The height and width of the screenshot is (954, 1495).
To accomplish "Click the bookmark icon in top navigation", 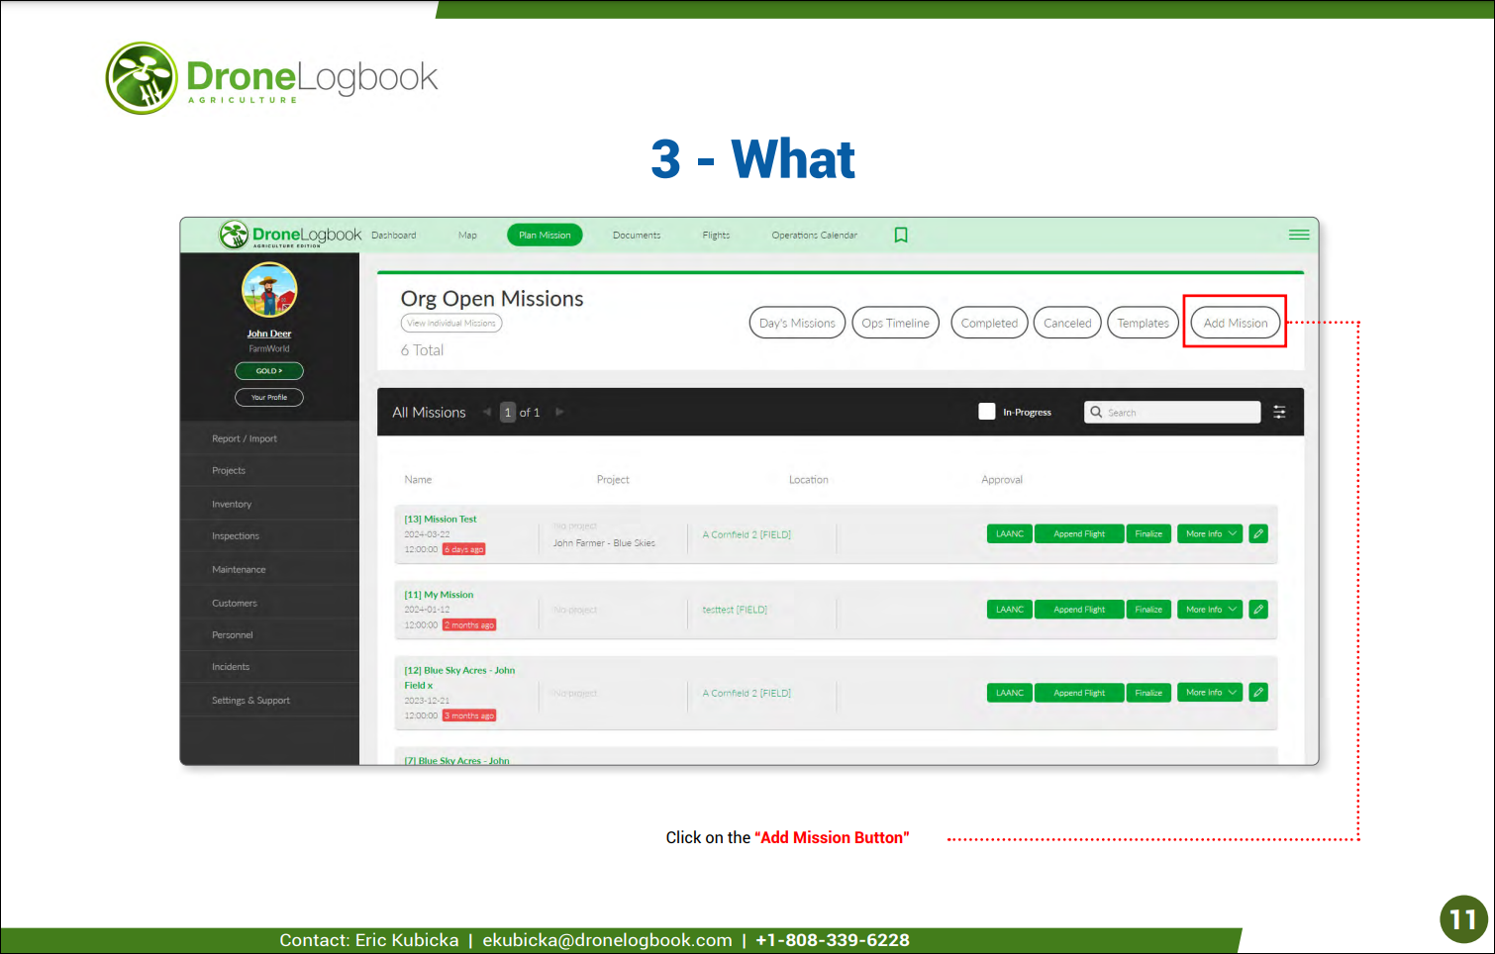I will click(901, 235).
